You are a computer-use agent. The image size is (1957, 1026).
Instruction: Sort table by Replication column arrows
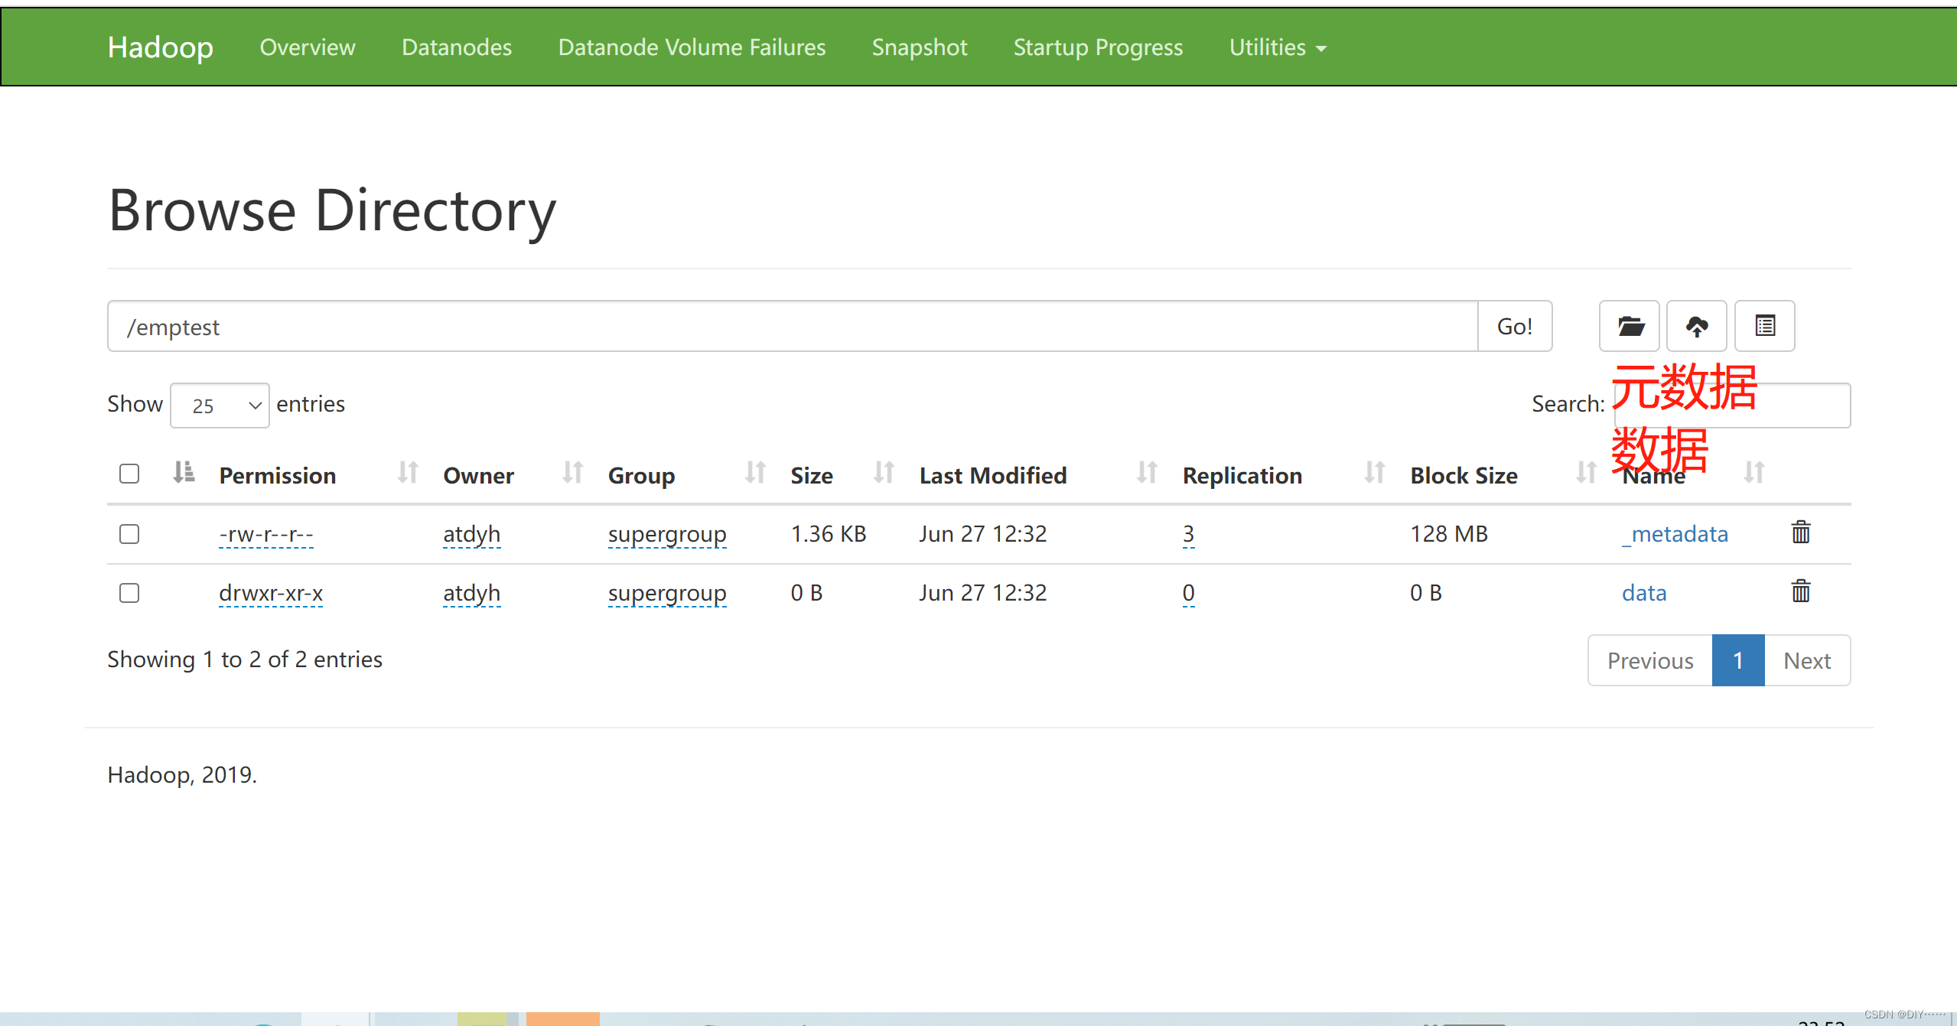1376,473
